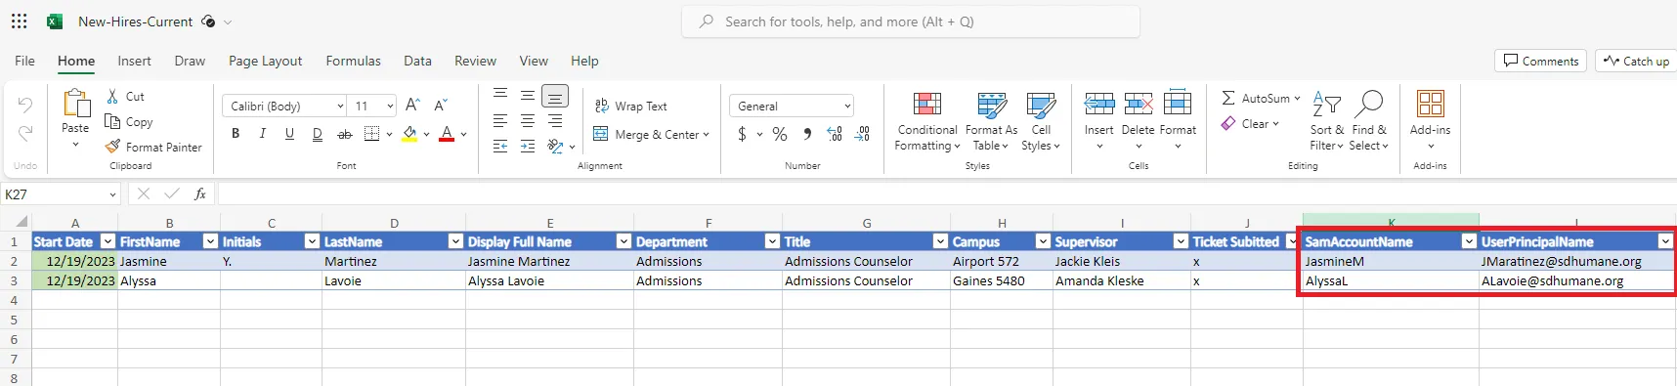
Task: Toggle Underline formatting
Action: pyautogui.click(x=289, y=134)
